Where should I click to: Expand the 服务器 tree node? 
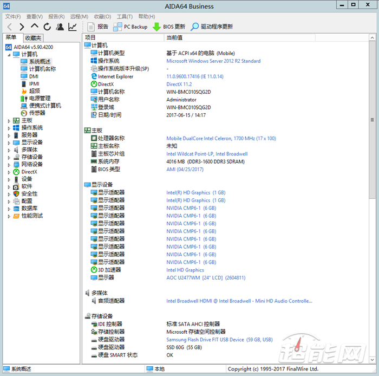coord(9,135)
